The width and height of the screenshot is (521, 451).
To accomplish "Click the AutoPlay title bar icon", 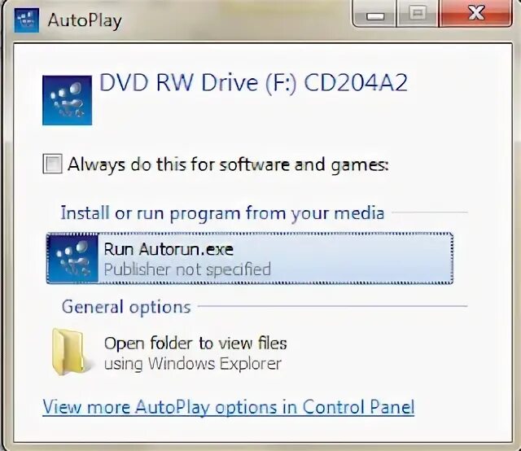I will (27, 20).
